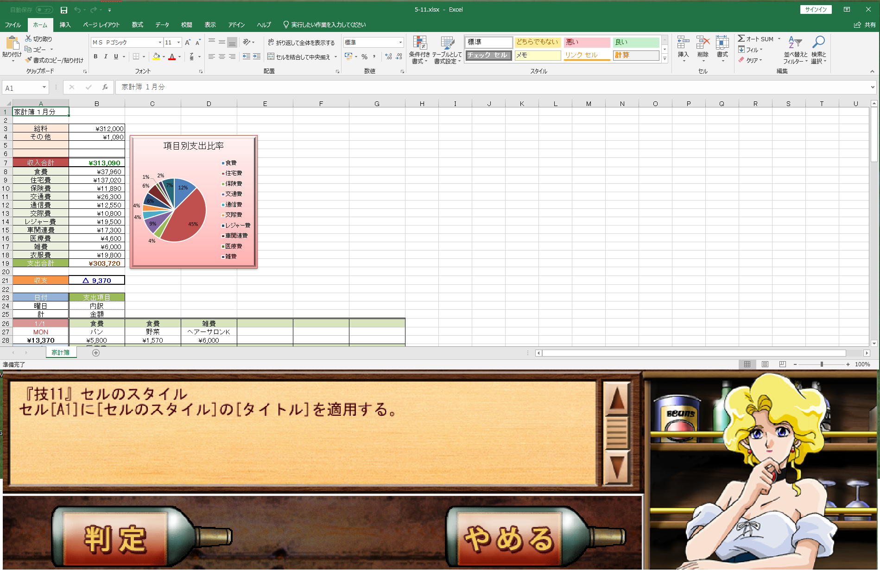This screenshot has height=570, width=880.
Task: Open the File tab
Action: (13, 25)
